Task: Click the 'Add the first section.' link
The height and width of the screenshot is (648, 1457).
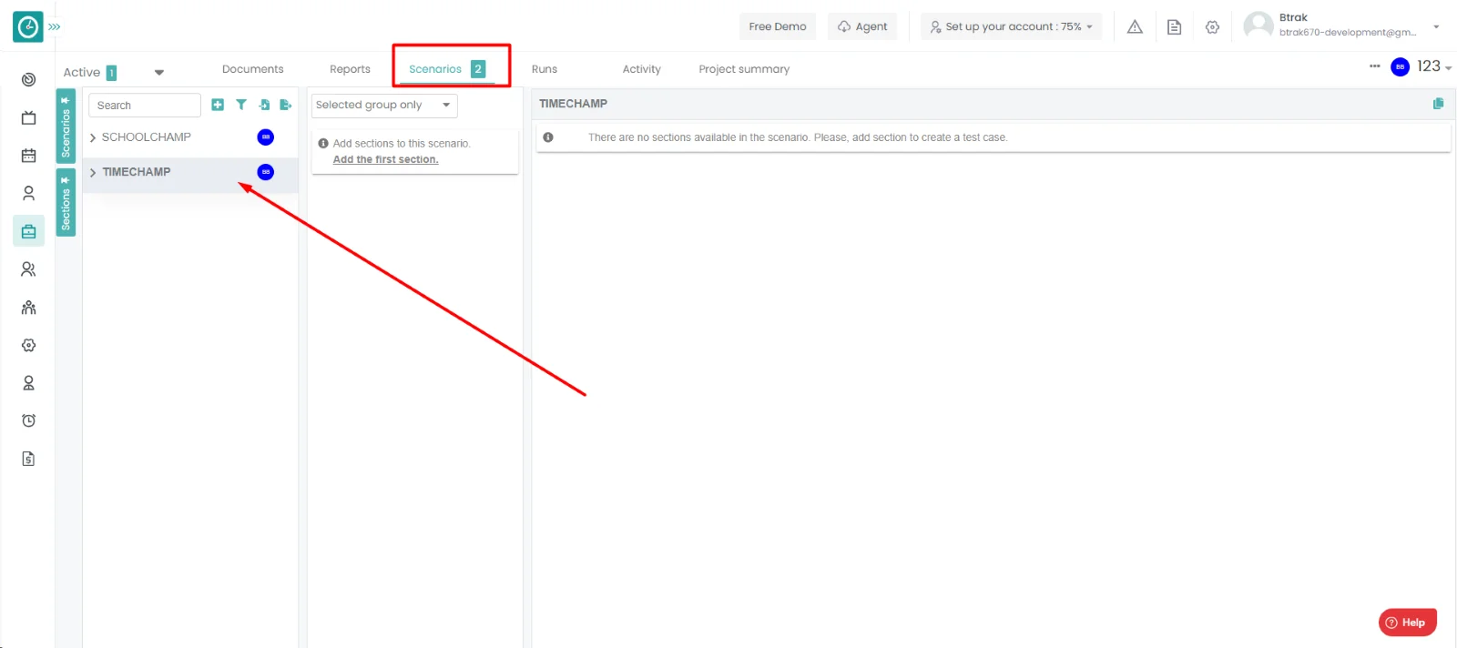Action: pos(385,159)
